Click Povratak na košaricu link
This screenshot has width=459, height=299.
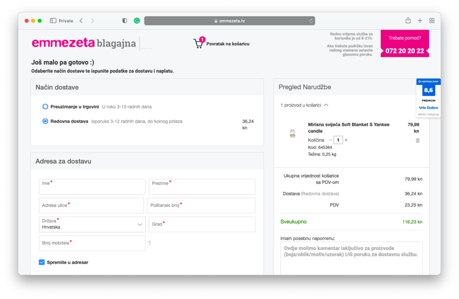coord(228,44)
